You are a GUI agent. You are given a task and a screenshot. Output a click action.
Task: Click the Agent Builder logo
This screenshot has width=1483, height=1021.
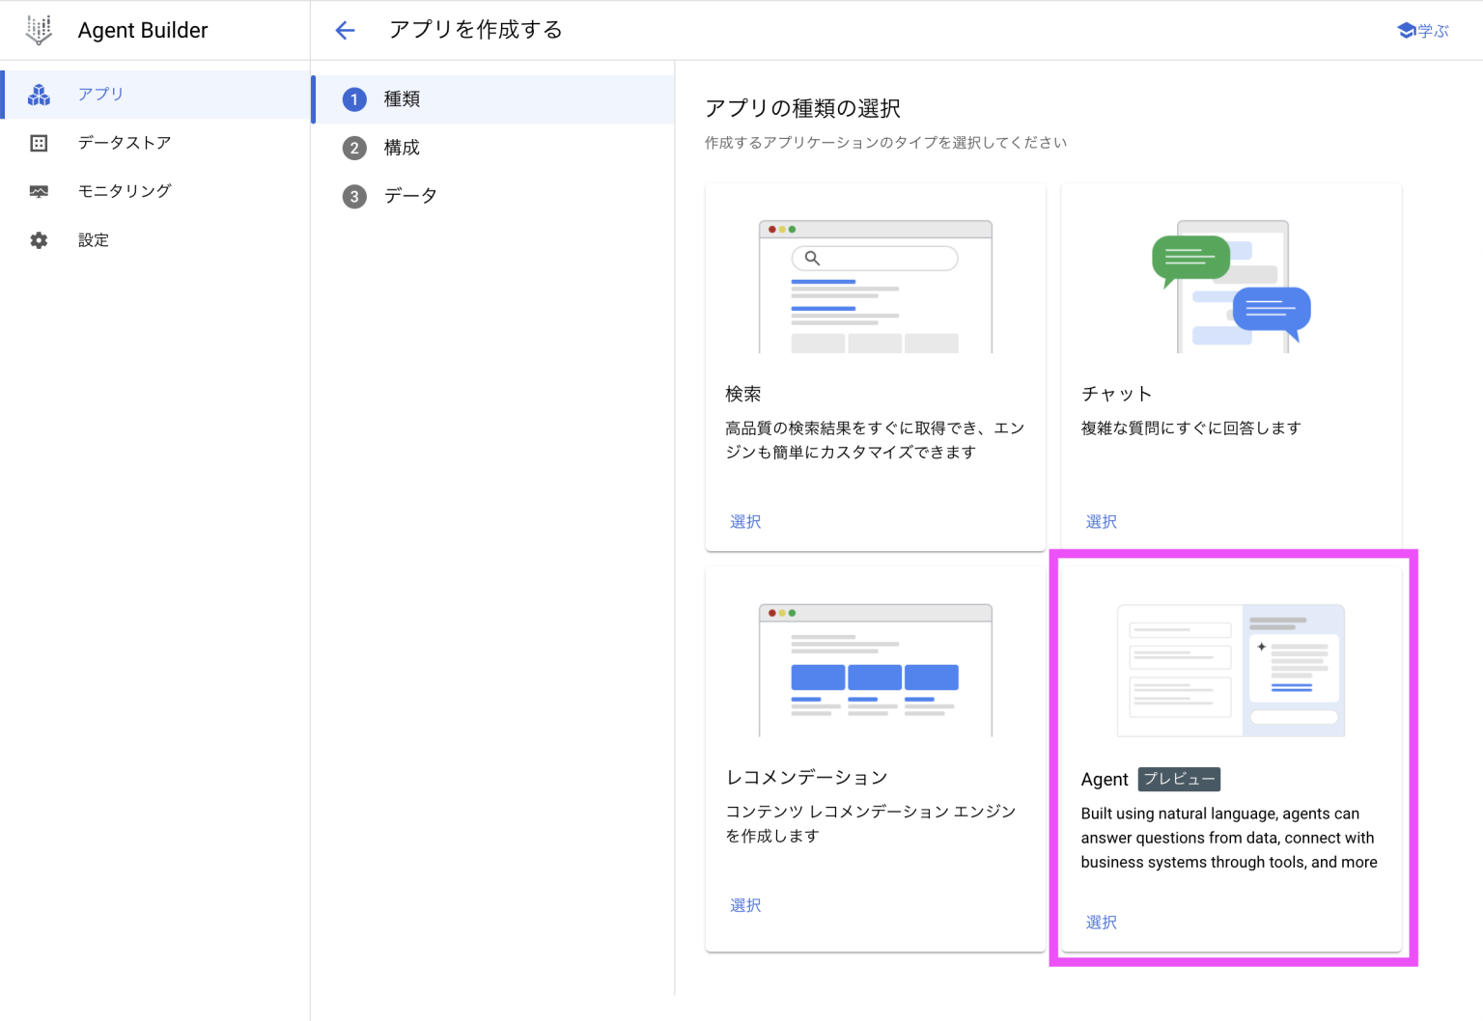point(39,29)
